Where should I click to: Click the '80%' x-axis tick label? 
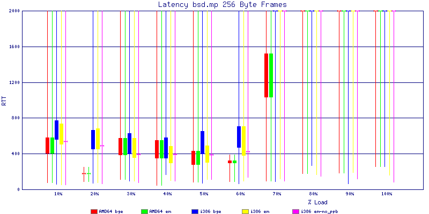(314, 194)
